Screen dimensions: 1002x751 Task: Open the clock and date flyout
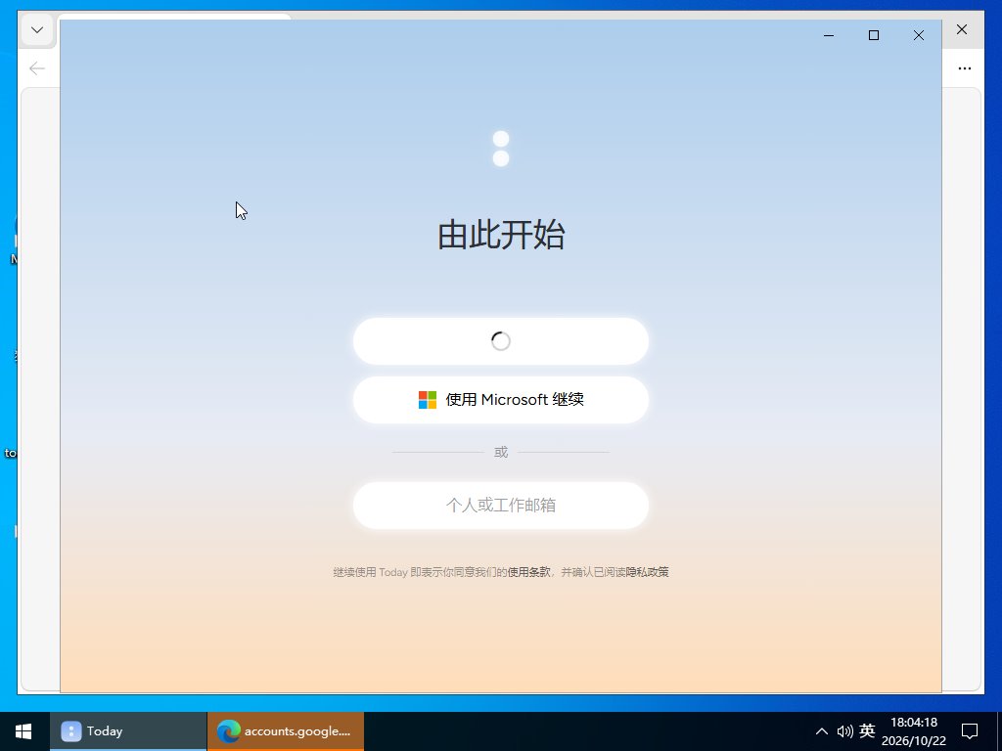(x=914, y=731)
